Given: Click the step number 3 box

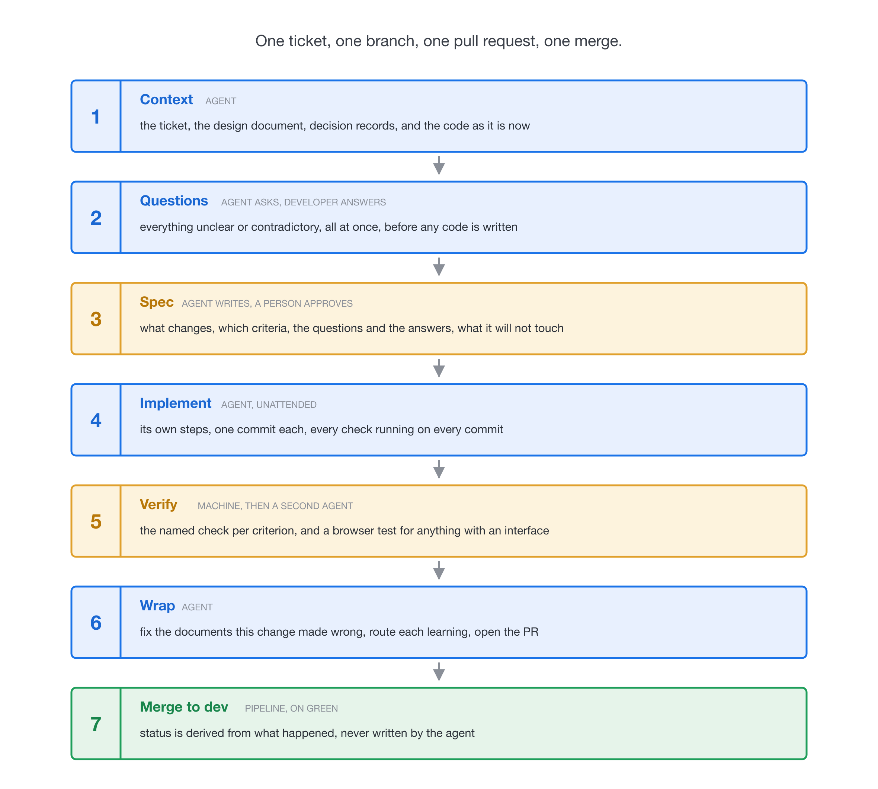Looking at the screenshot, I should coord(96,319).
